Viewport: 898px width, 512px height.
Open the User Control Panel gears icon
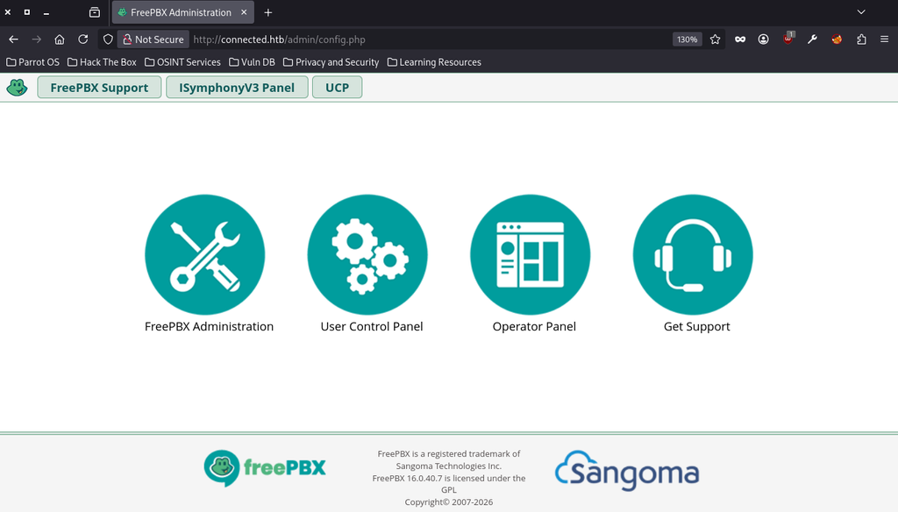click(367, 254)
